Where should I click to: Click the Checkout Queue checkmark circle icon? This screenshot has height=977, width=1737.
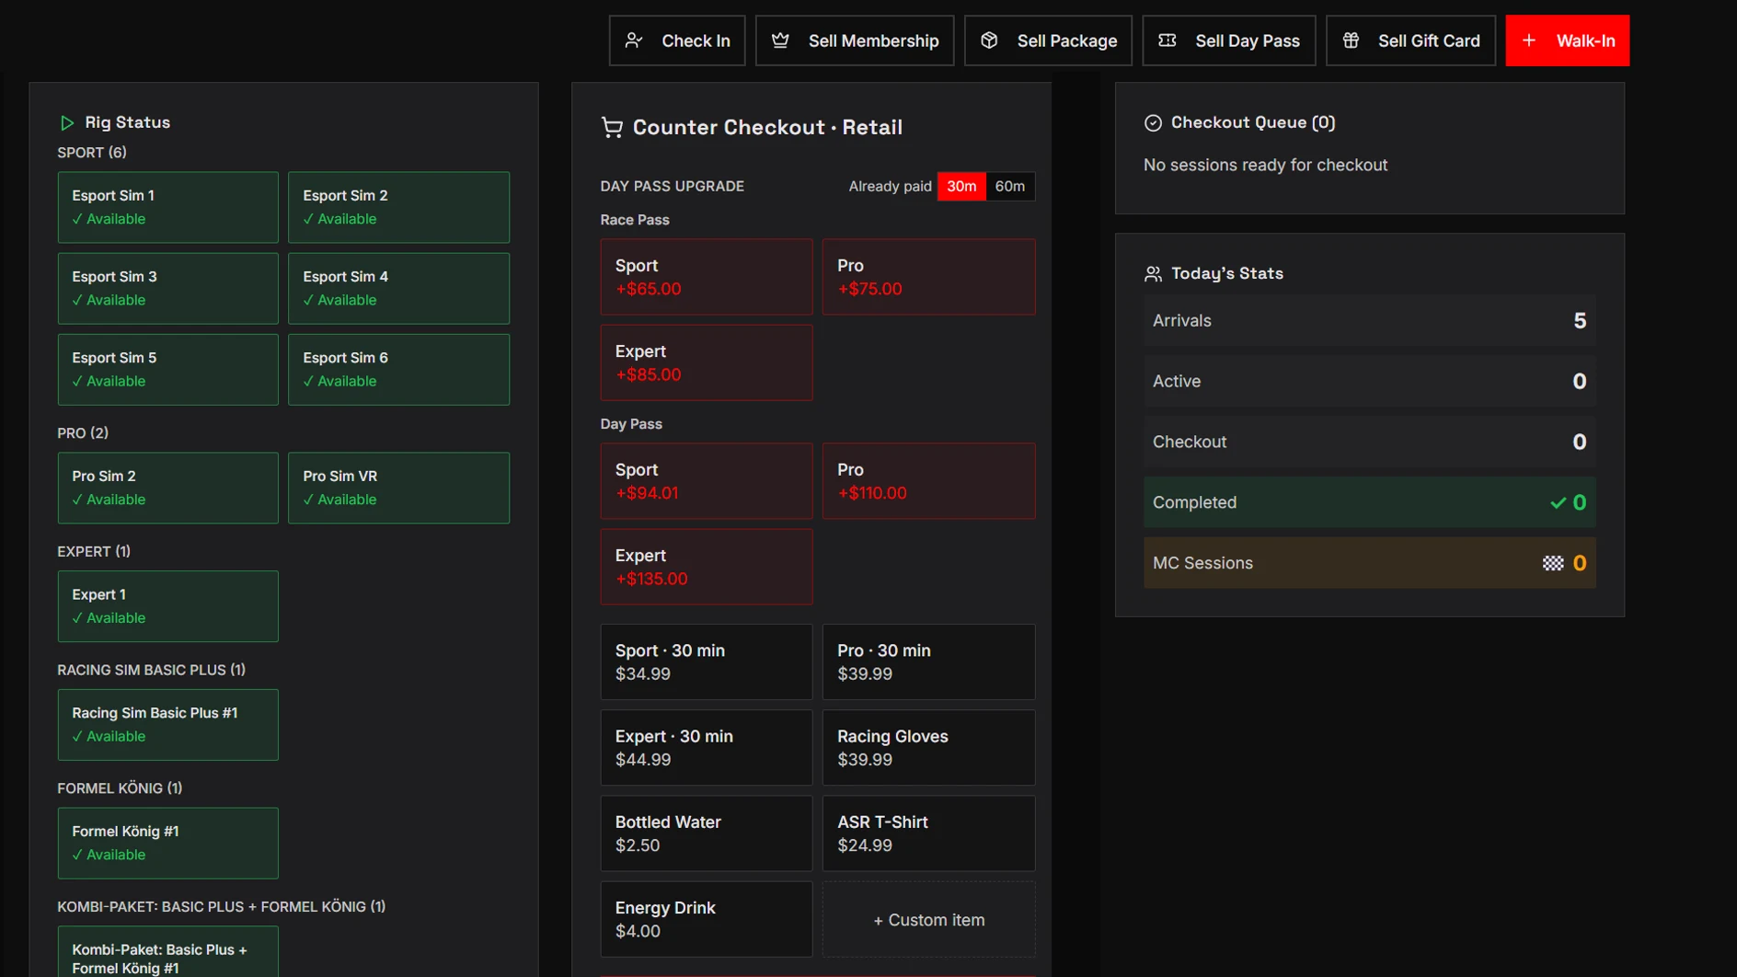[x=1153, y=122]
